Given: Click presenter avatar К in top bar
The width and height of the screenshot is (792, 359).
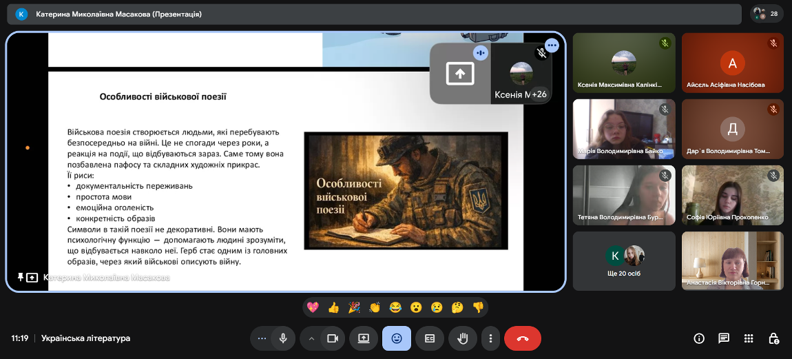Looking at the screenshot, I should 21,14.
